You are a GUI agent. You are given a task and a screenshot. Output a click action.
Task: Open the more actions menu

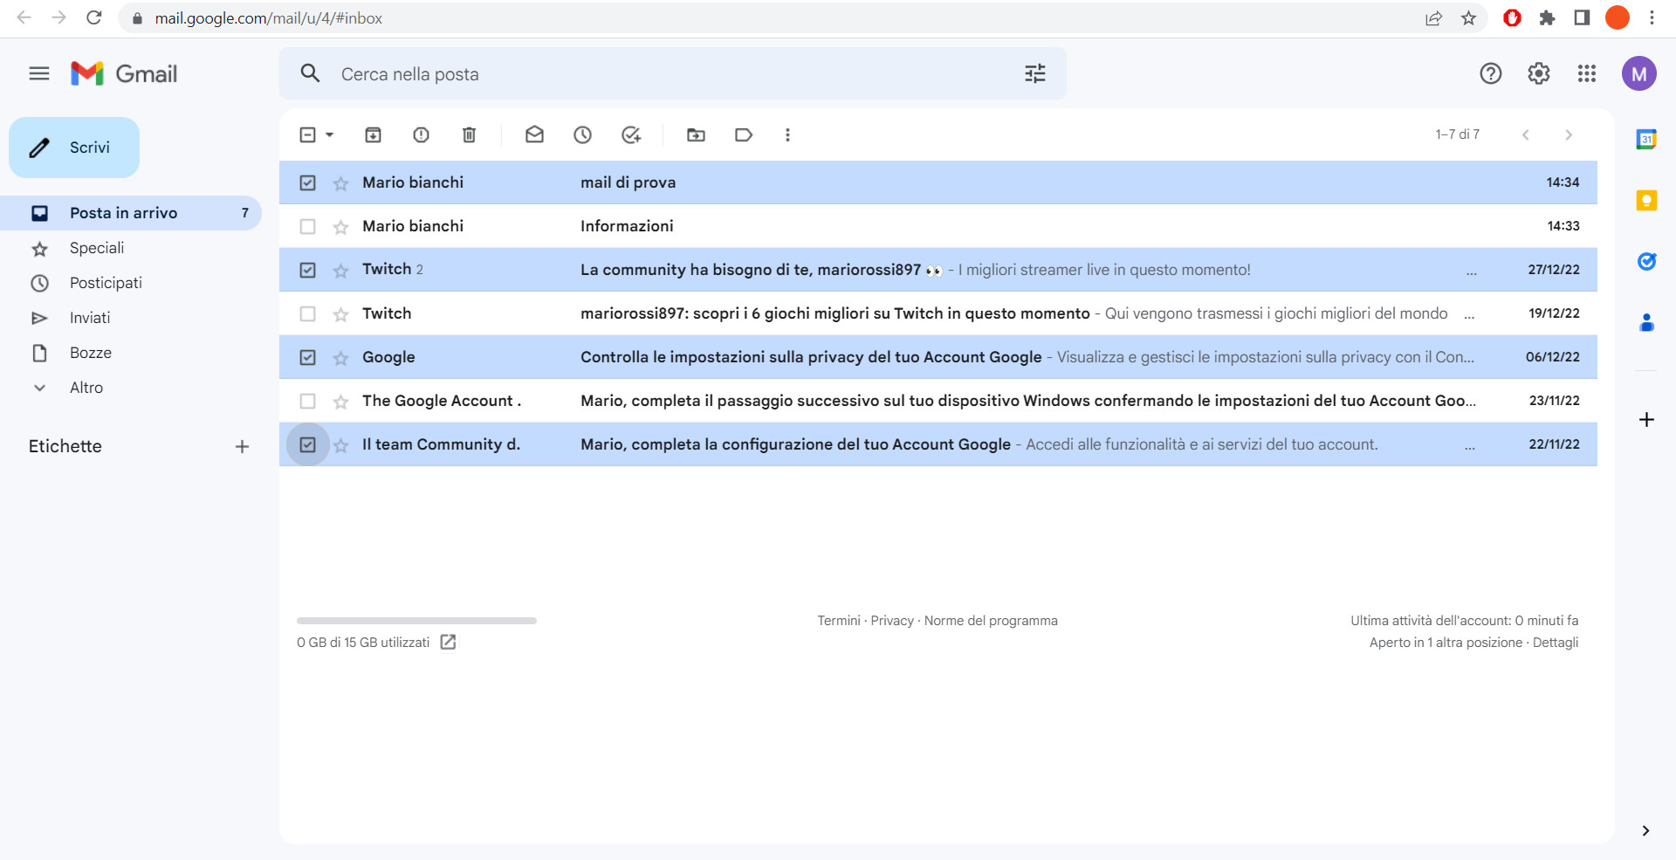tap(787, 134)
